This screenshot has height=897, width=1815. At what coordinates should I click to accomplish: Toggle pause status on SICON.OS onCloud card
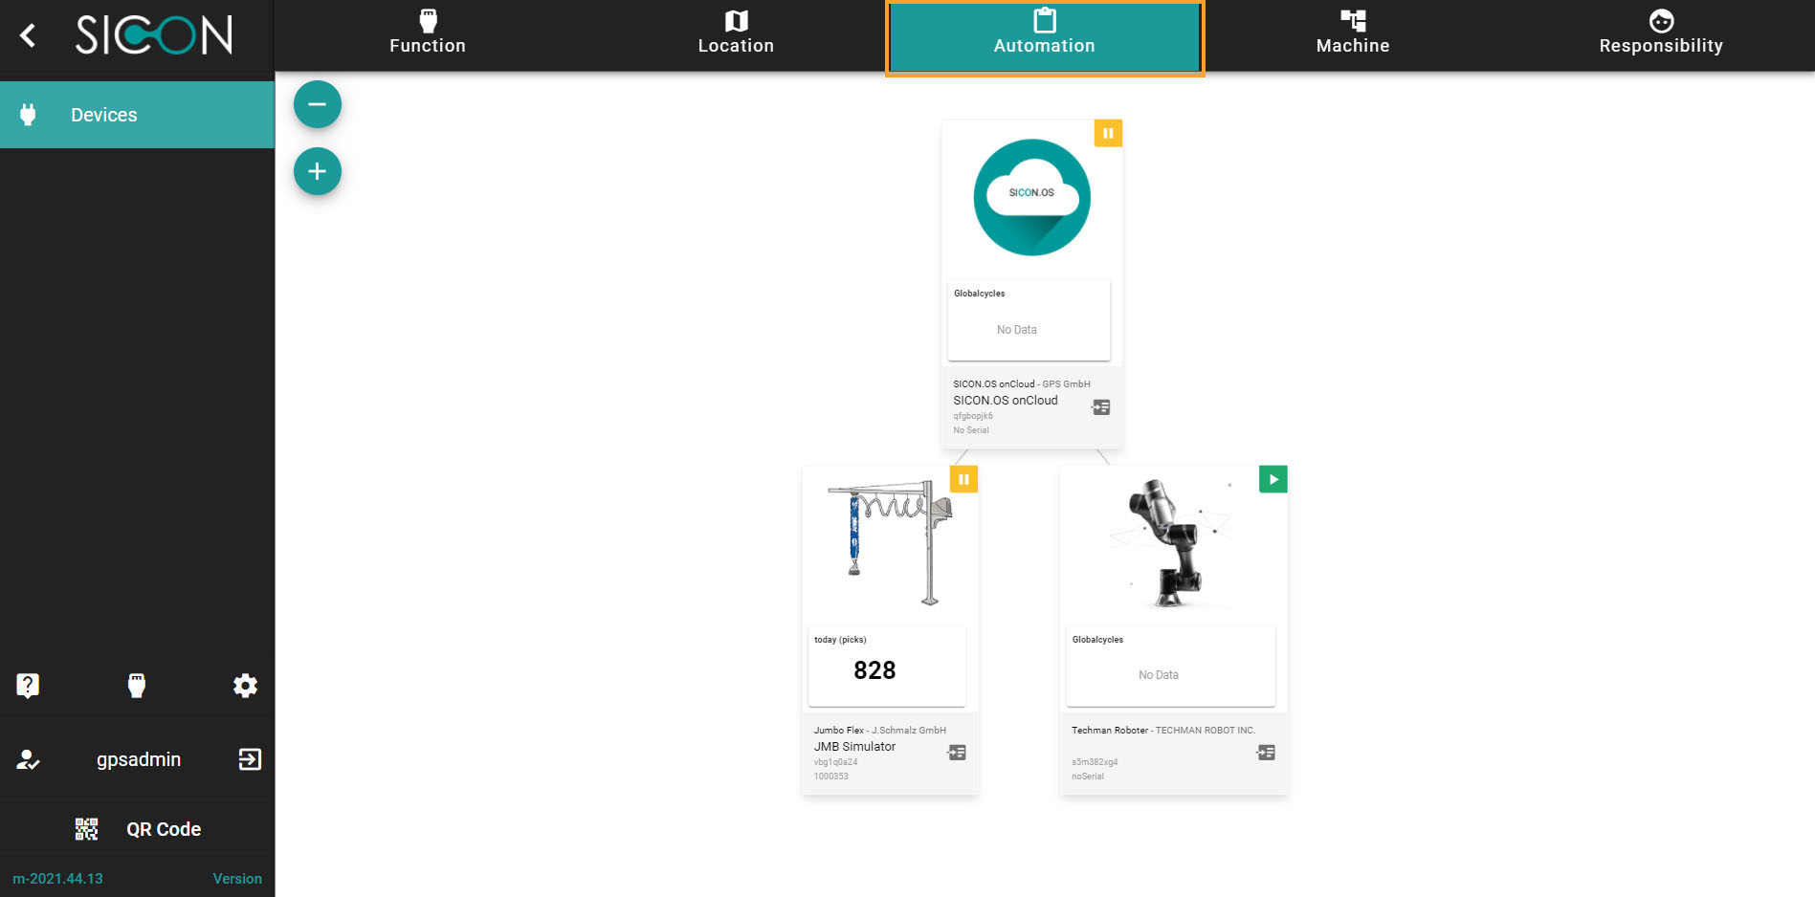pos(1108,133)
